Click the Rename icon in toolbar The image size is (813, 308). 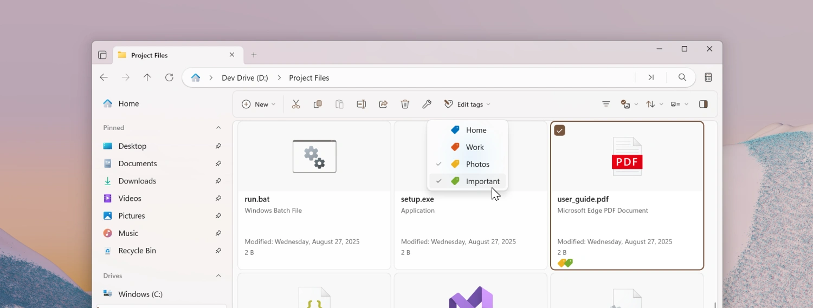pos(362,104)
